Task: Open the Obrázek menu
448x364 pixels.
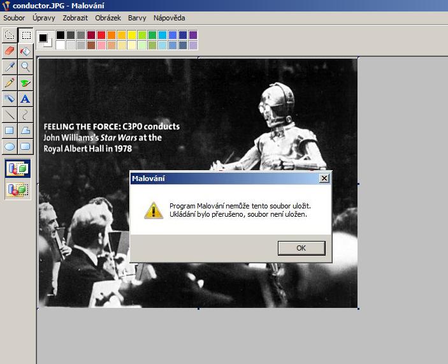Action: click(108, 18)
